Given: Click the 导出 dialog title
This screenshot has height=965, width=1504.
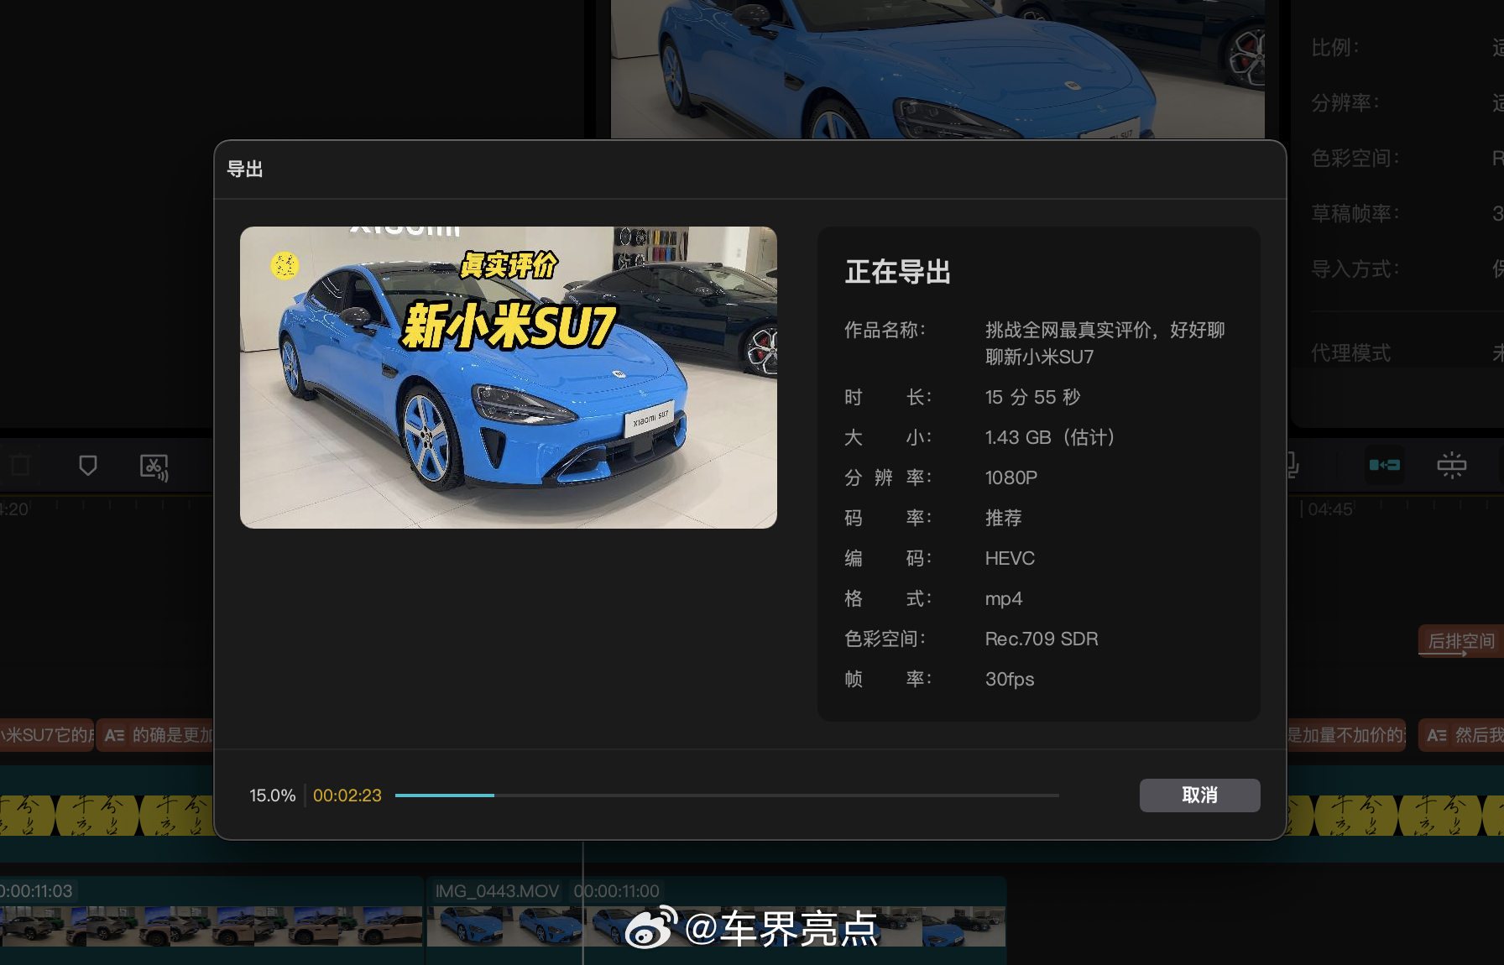Looking at the screenshot, I should coord(245,170).
